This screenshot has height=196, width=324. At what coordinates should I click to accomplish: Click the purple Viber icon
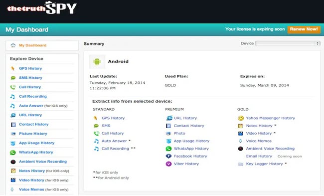(x=168, y=164)
